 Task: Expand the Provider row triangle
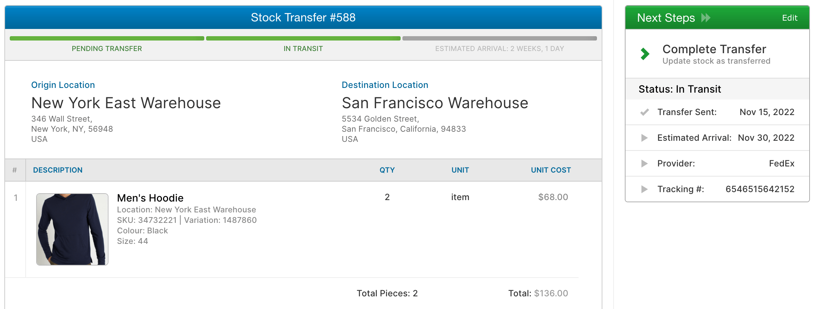click(x=644, y=164)
